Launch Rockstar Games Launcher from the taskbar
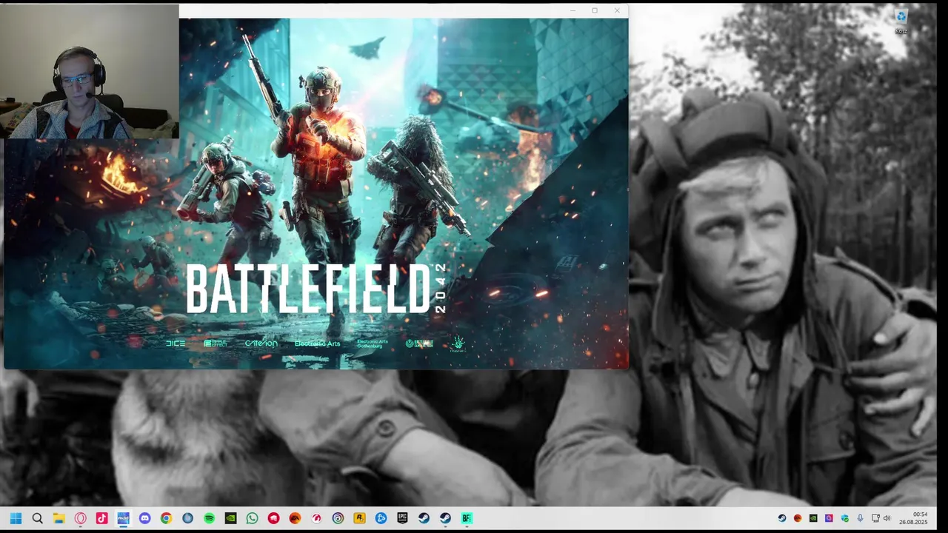Image resolution: width=948 pixels, height=533 pixels. click(359, 518)
